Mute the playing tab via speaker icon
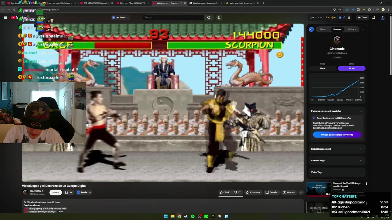The image size is (392, 220). [x=181, y=3]
